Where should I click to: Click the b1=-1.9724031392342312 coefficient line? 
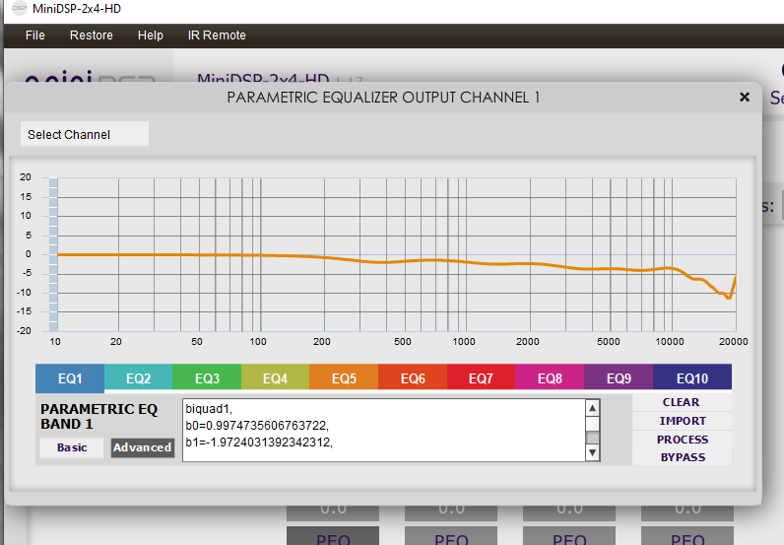259,443
